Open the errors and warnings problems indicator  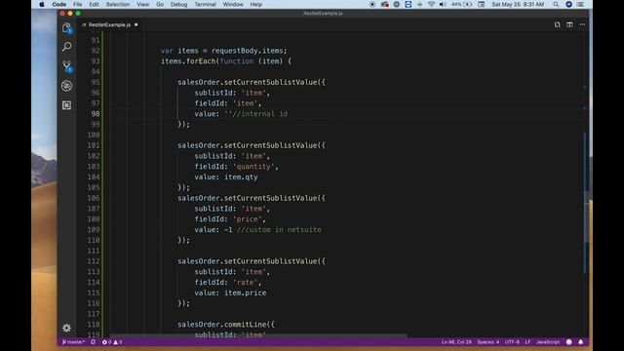coord(112,342)
